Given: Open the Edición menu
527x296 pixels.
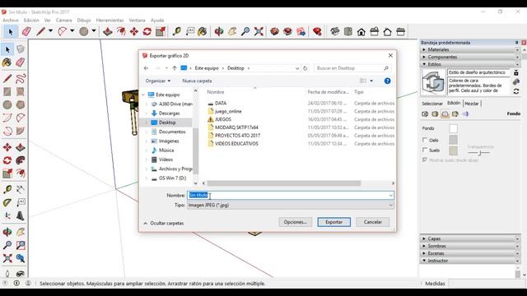Looking at the screenshot, I should click(31, 20).
